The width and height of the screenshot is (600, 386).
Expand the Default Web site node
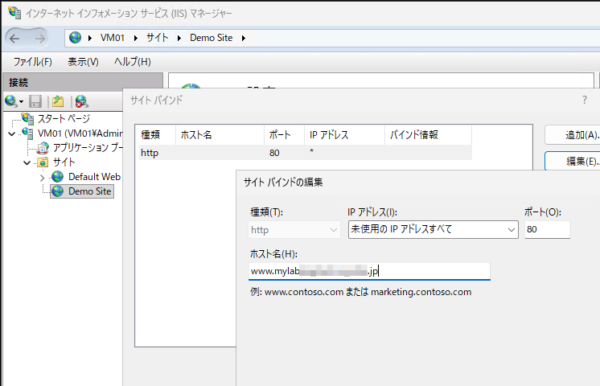pyautogui.click(x=42, y=178)
